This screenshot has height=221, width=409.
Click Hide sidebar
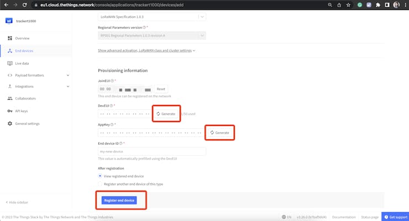17,202
